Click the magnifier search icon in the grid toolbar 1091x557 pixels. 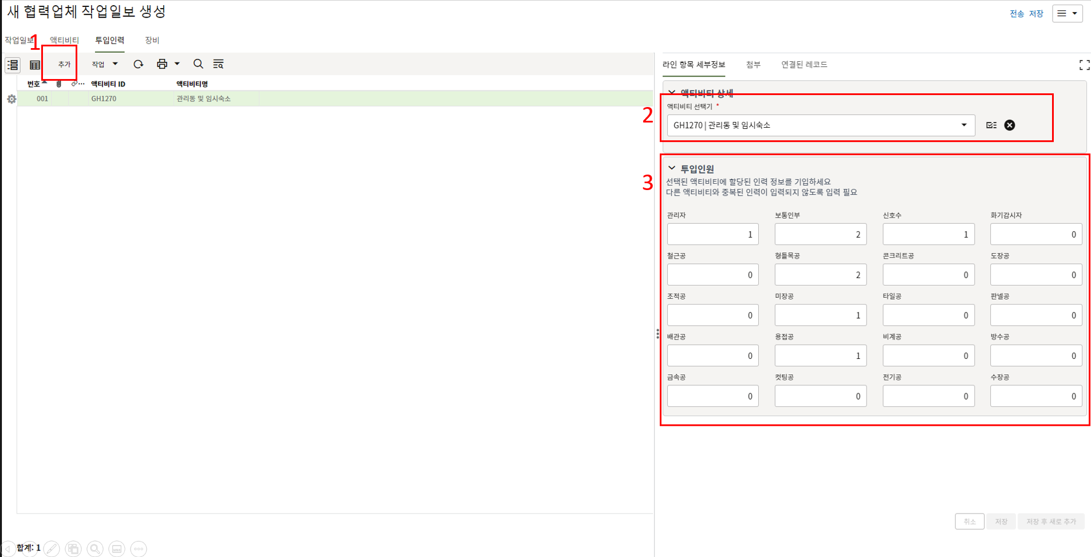198,64
